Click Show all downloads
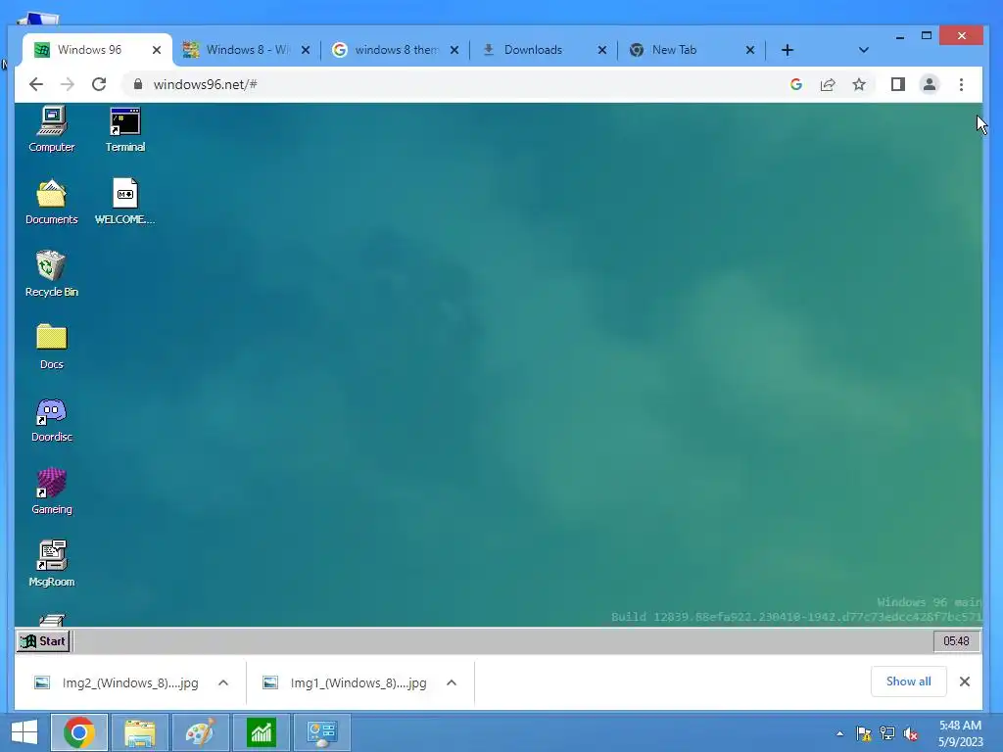Screen dimensions: 1003x752 908,681
